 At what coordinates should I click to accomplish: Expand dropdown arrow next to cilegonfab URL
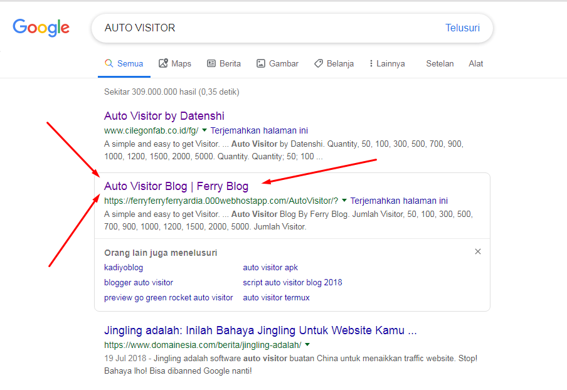point(204,130)
